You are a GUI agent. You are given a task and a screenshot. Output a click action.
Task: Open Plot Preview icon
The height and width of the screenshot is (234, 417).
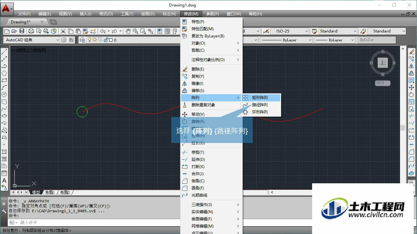[x=39, y=31]
